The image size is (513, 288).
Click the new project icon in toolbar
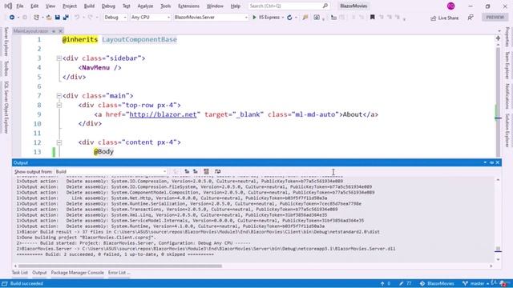(36, 18)
